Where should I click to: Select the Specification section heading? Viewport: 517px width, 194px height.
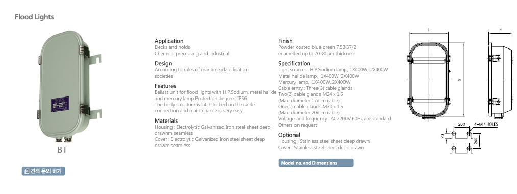[294, 64]
